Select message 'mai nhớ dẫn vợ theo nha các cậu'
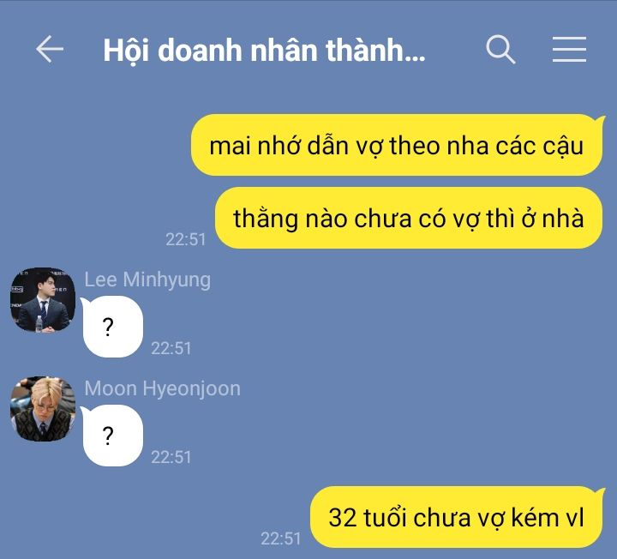The image size is (617, 559). coord(397,145)
